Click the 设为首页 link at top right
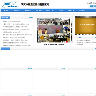96x96 pixels. (x=90, y=3)
